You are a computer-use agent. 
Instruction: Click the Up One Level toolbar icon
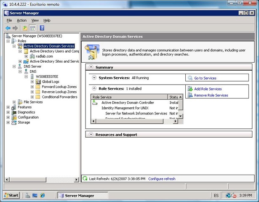pos(25,28)
